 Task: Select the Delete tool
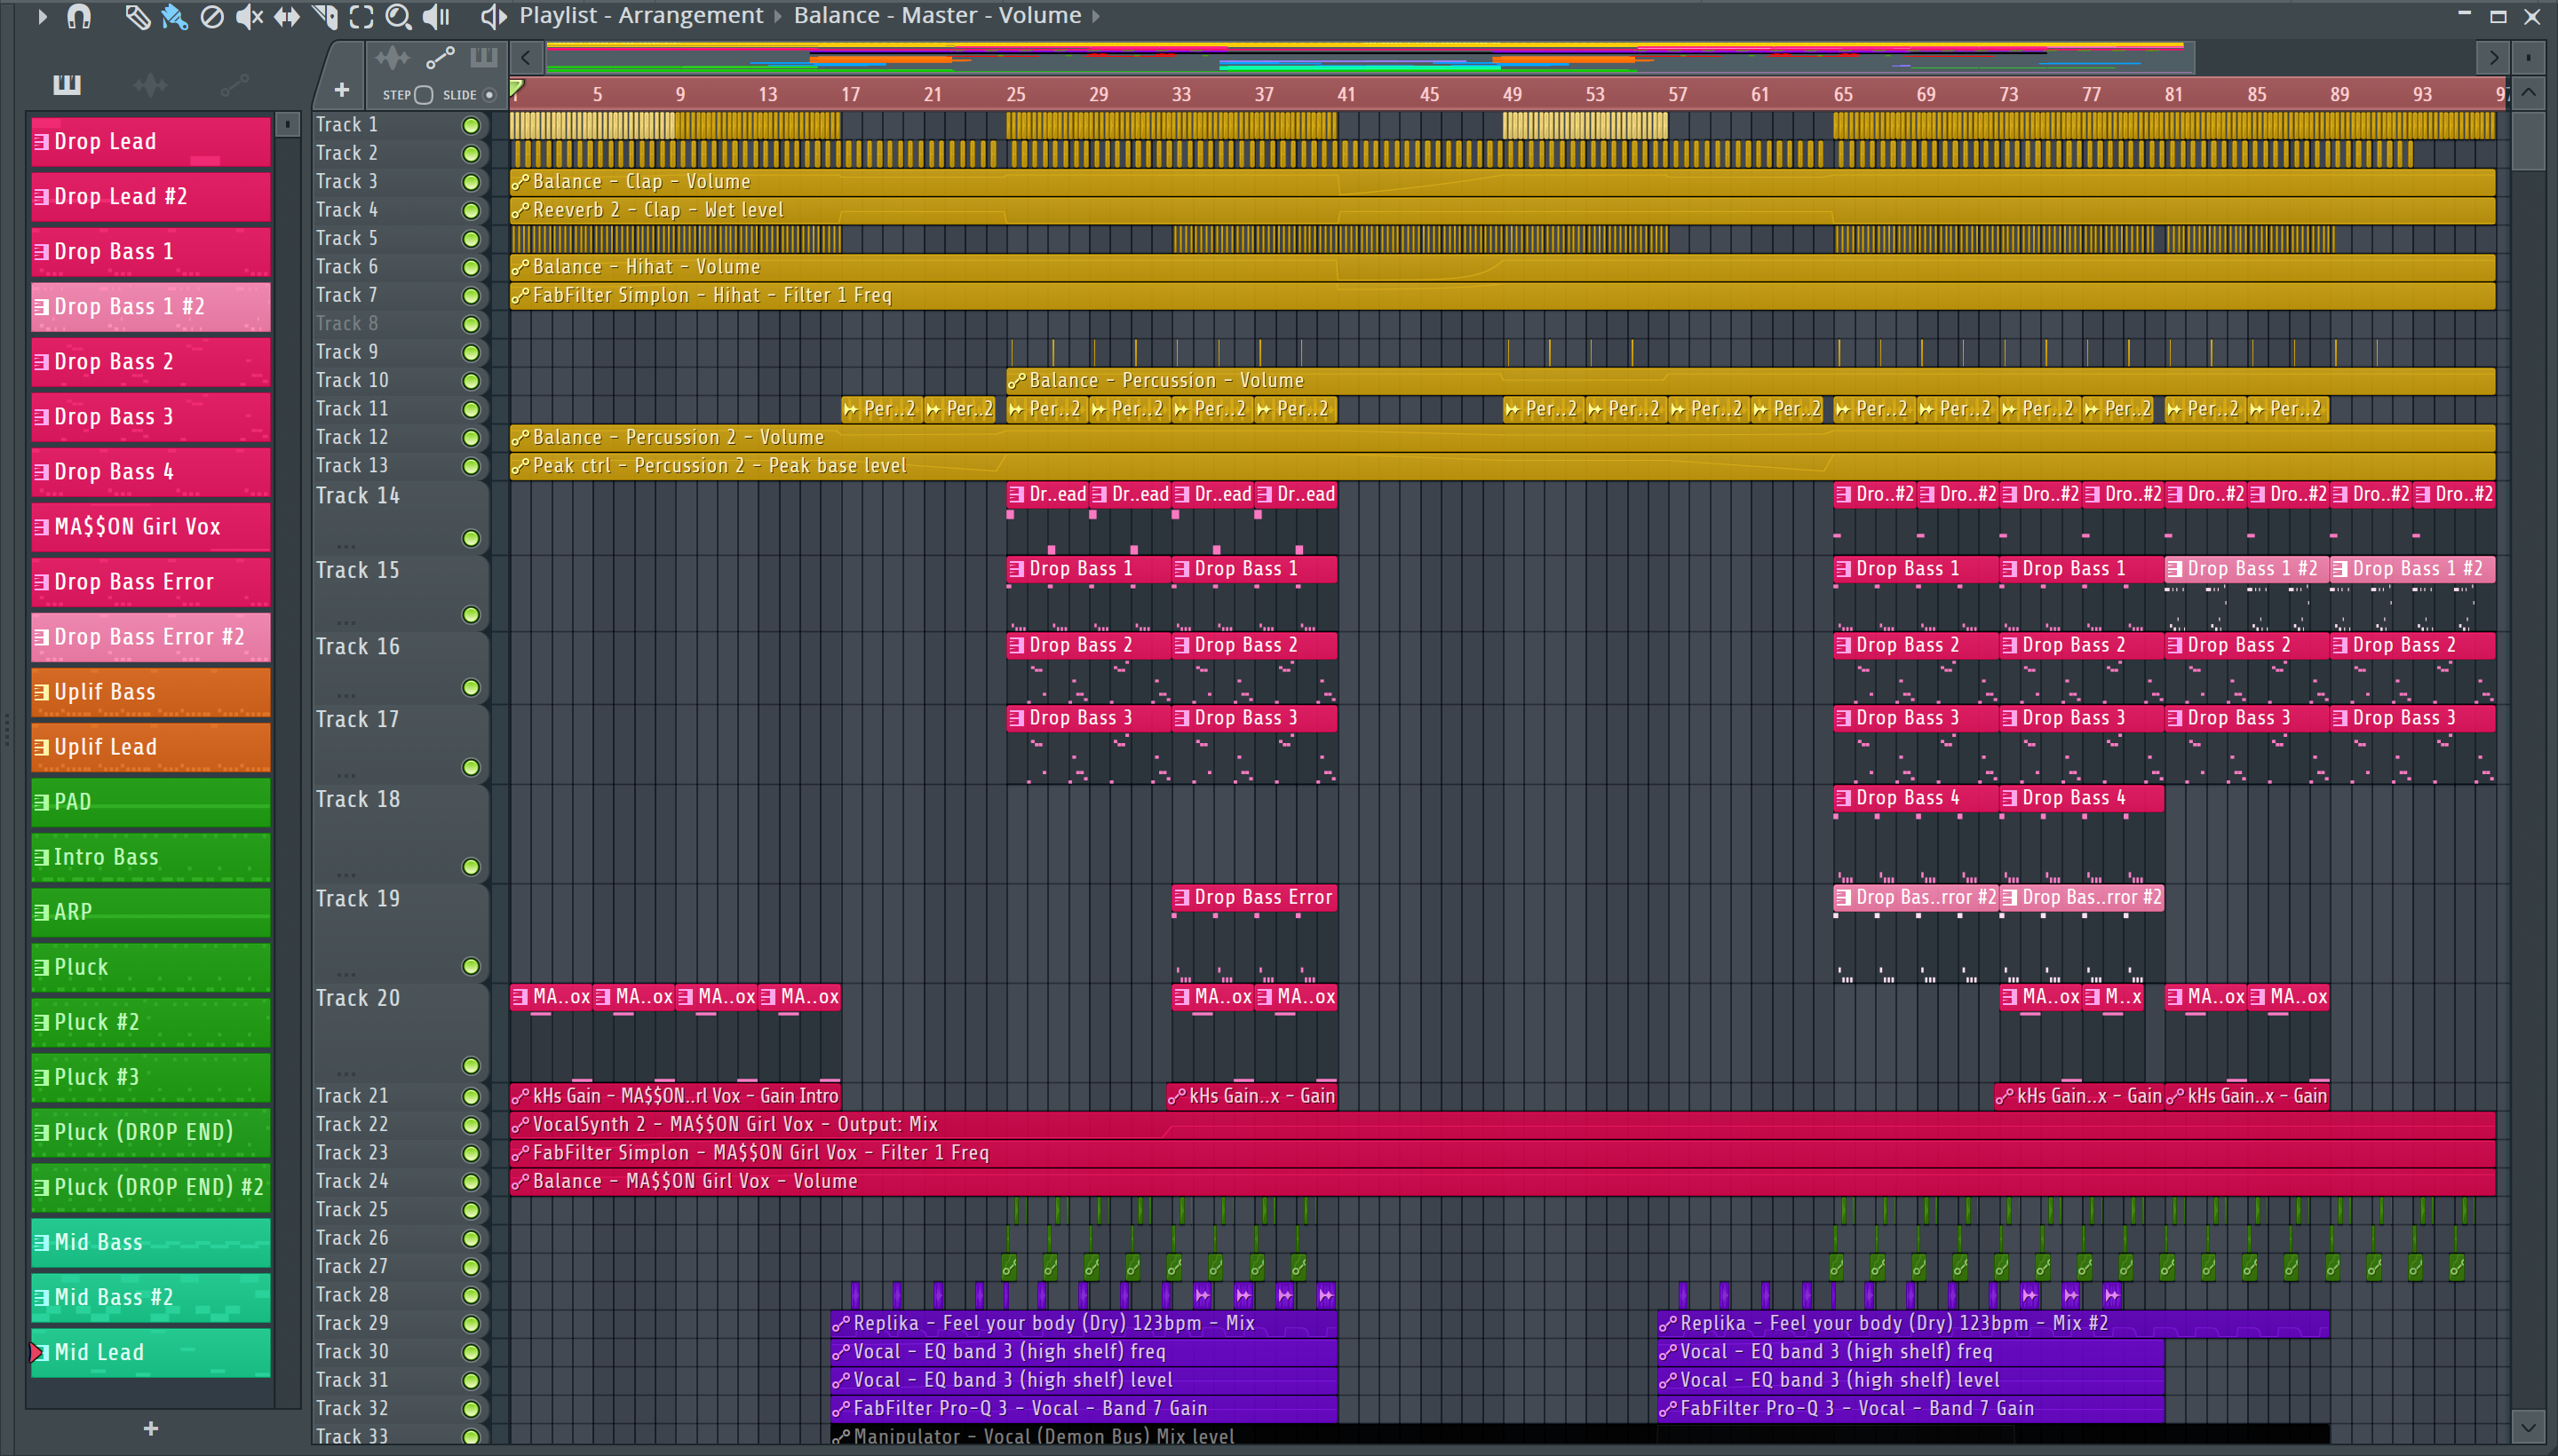coord(212,16)
